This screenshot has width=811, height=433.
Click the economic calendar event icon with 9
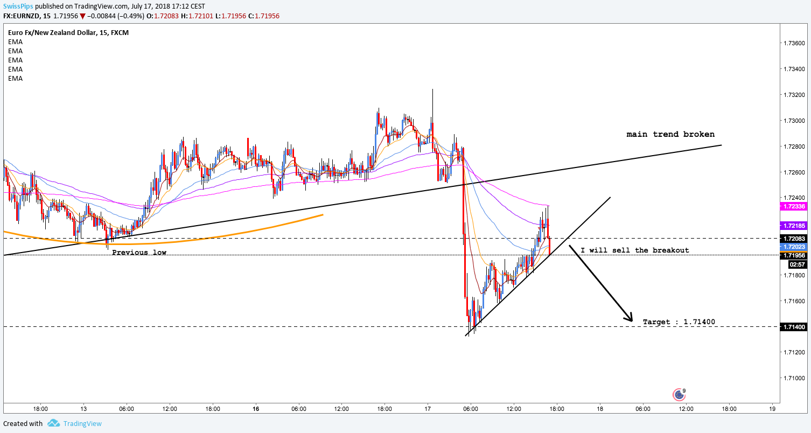click(679, 395)
